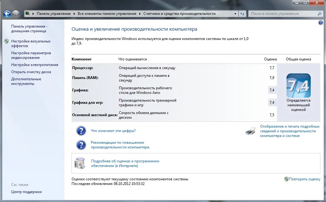
Task: Click the software box icon
Action: tap(80, 163)
